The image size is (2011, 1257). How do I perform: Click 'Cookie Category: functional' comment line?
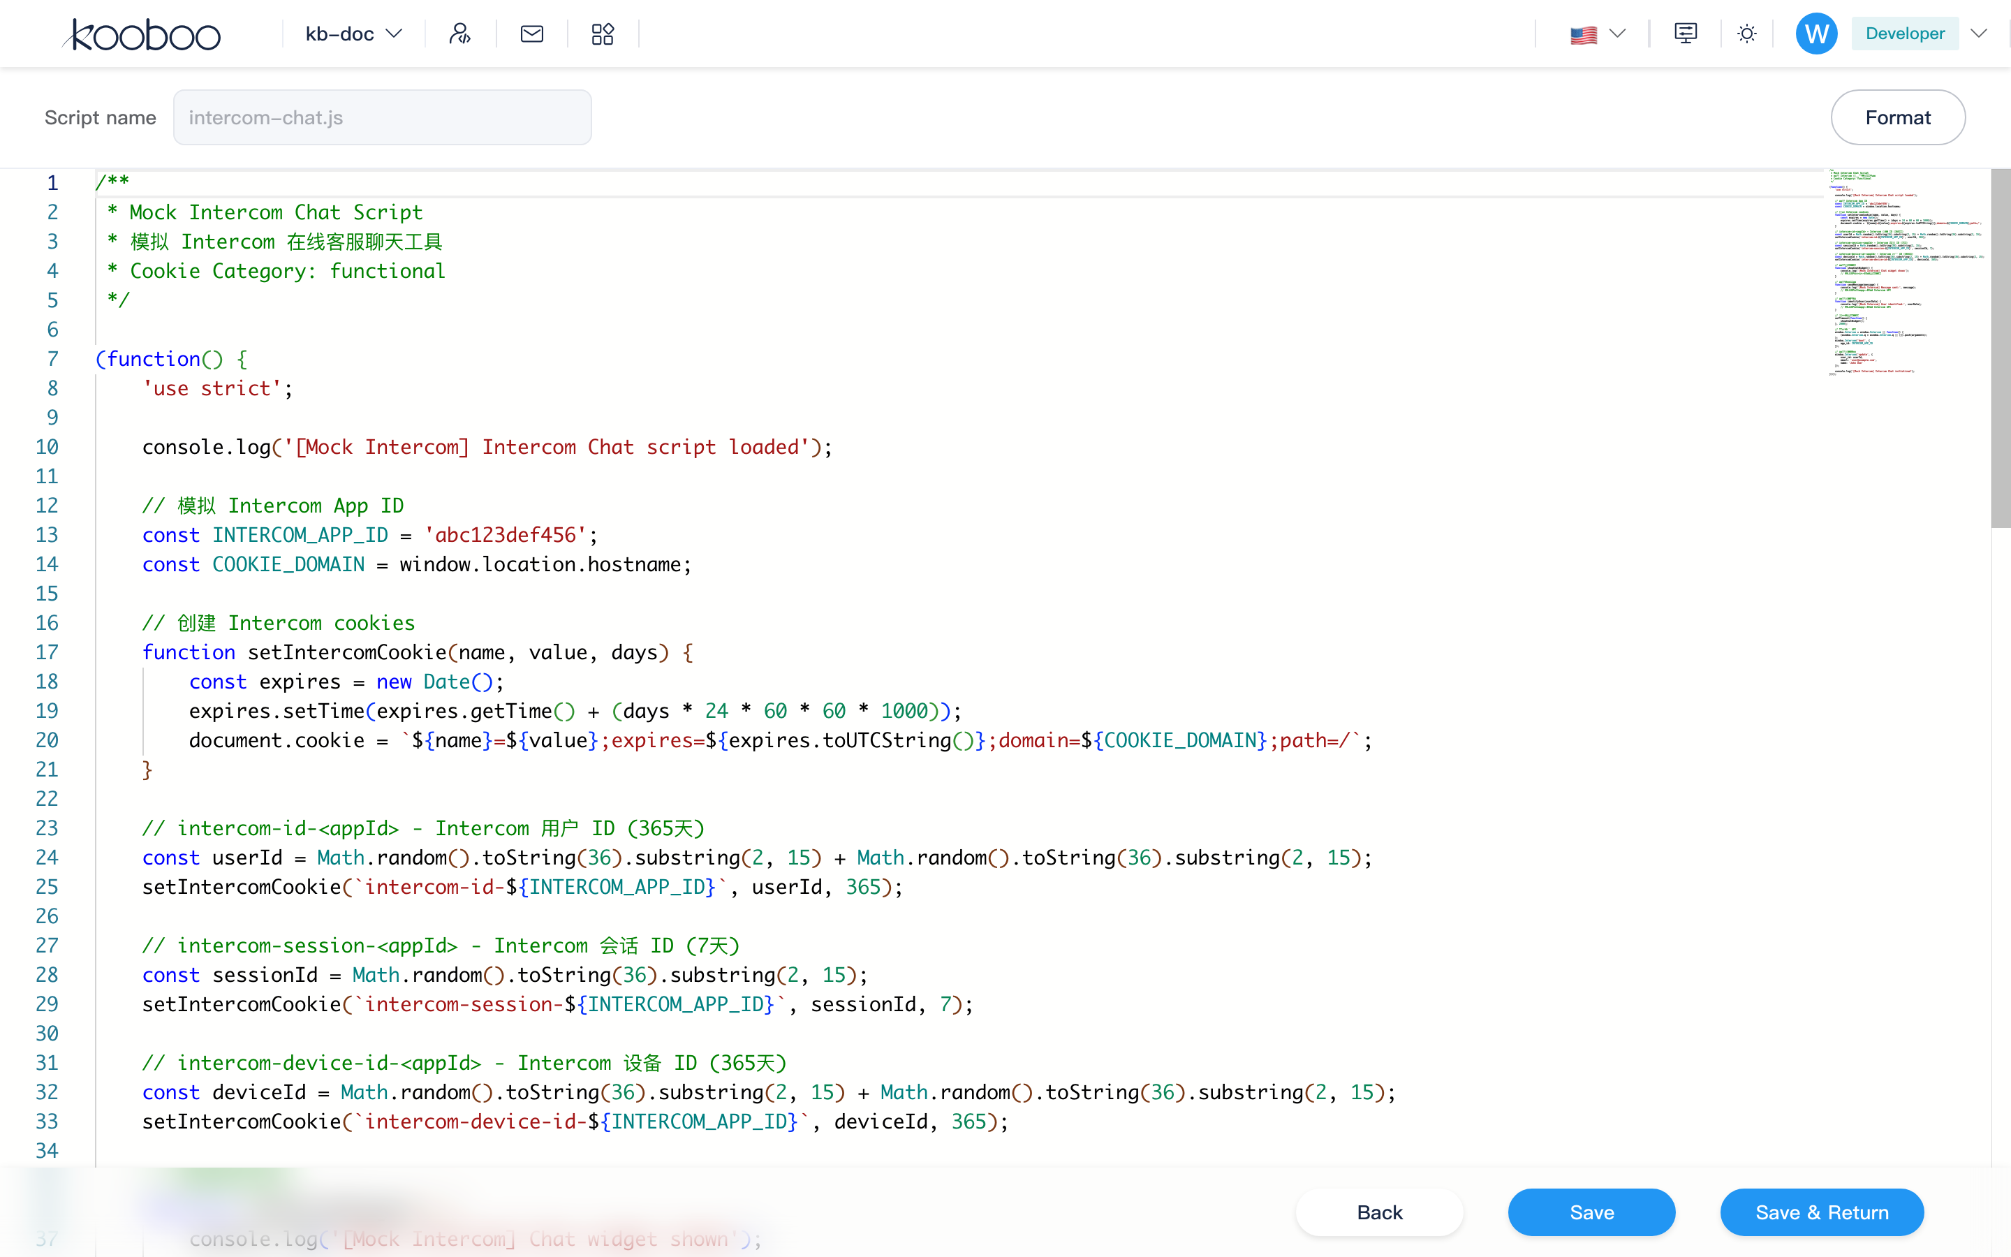coord(288,271)
